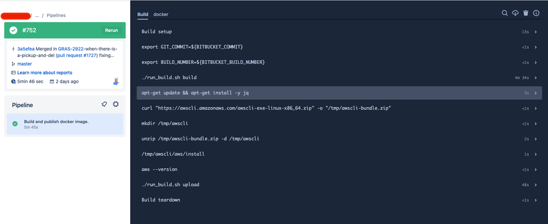
Task: Switch to the Build tab
Action: pos(143,14)
